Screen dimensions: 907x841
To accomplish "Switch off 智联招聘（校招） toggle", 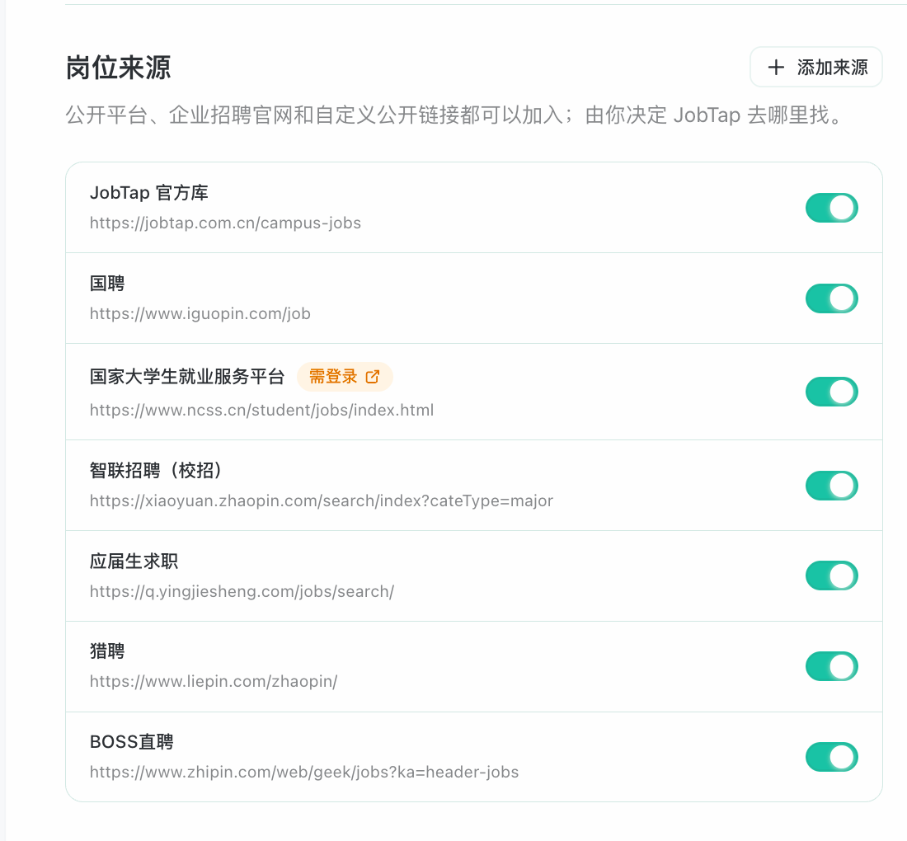I will pyautogui.click(x=832, y=486).
